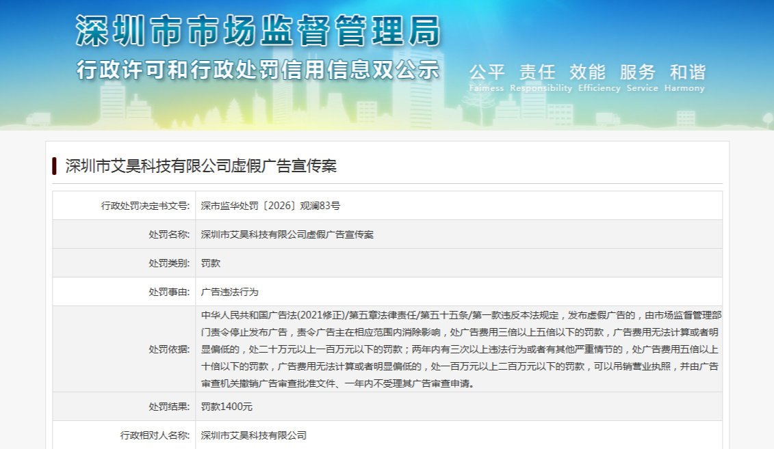Click the 行政处罚决定书文号 label
Viewport: 774px width, 449px height.
(145, 206)
